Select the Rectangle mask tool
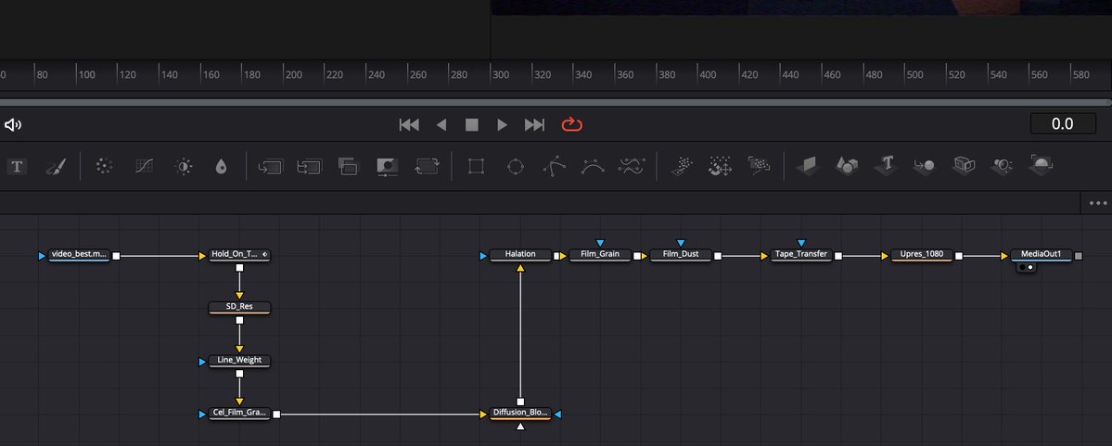The width and height of the screenshot is (1112, 446). pyautogui.click(x=476, y=167)
